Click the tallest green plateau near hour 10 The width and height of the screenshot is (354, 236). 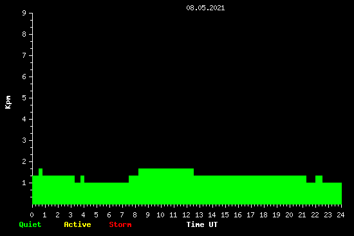(166, 186)
